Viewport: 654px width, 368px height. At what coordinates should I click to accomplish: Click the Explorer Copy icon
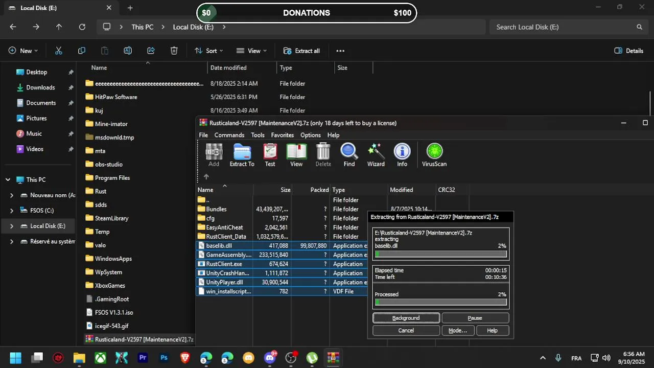tap(82, 51)
